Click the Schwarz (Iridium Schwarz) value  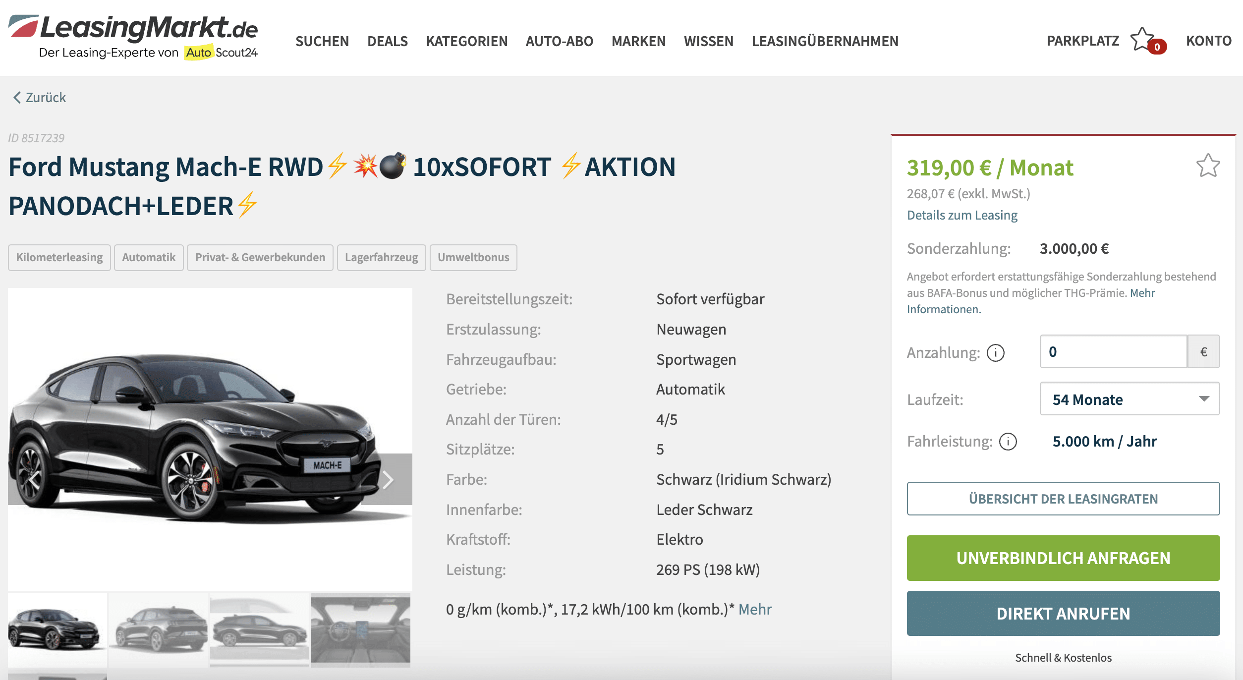point(743,479)
